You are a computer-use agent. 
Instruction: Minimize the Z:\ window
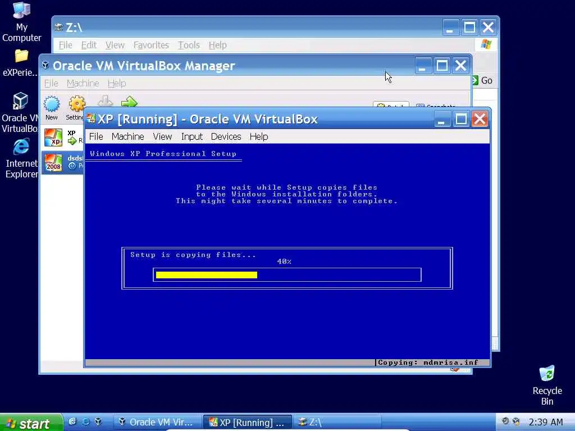coord(450,27)
